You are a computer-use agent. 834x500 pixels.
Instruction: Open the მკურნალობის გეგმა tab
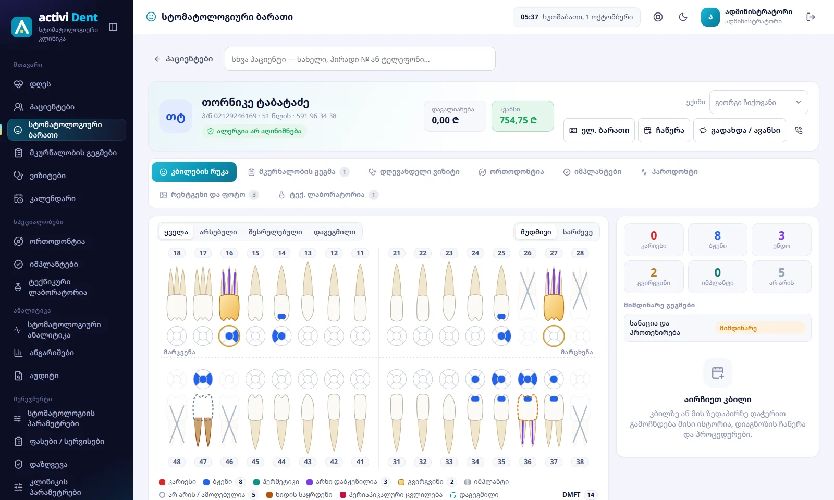pyautogui.click(x=298, y=172)
